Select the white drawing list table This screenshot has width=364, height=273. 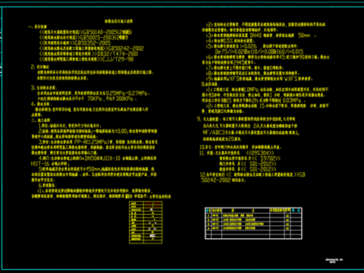(253, 224)
